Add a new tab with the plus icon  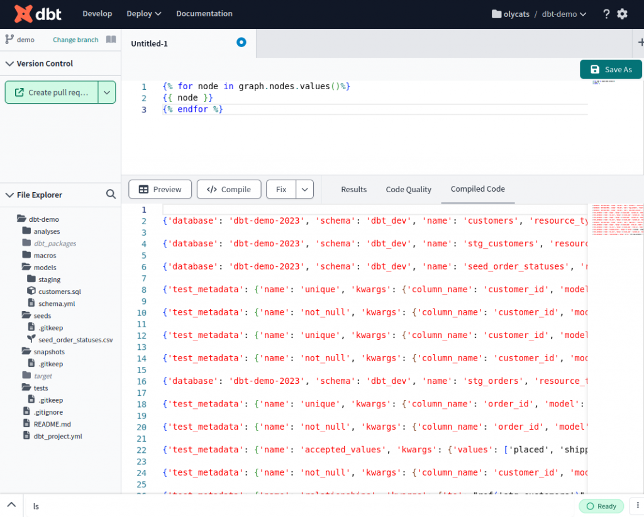coord(640,42)
